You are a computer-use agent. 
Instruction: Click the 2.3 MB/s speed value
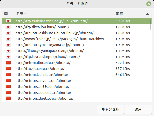(122, 21)
